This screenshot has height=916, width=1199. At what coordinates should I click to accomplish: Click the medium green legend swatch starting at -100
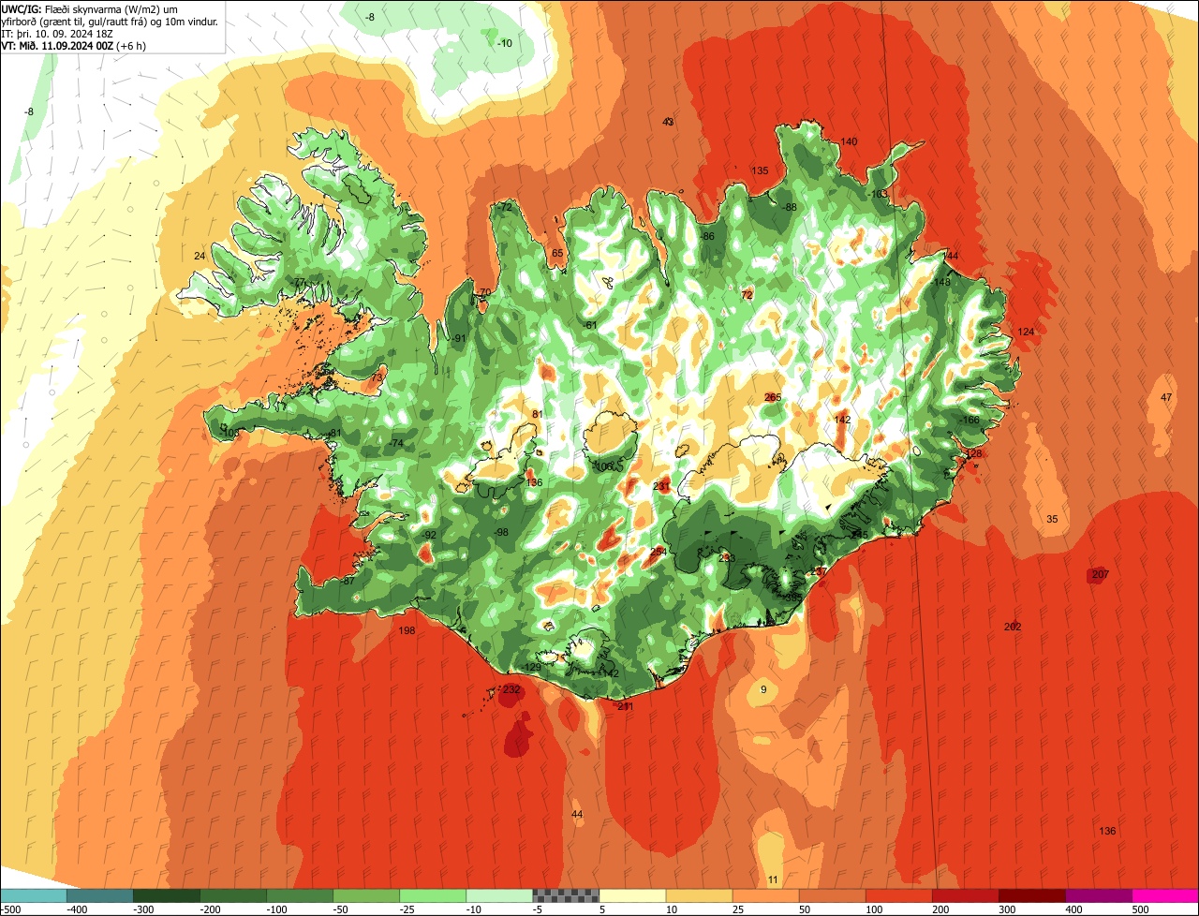[300, 895]
